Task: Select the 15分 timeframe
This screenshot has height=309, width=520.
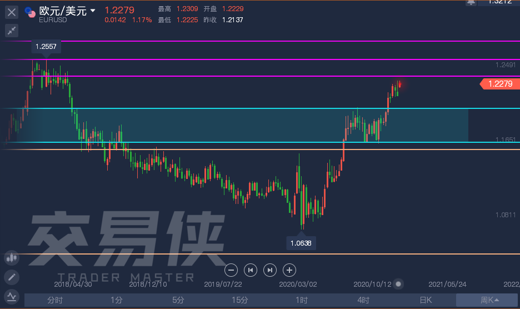Action: tap(239, 300)
